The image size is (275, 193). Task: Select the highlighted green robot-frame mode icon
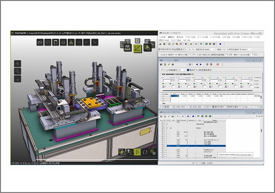pos(137,48)
